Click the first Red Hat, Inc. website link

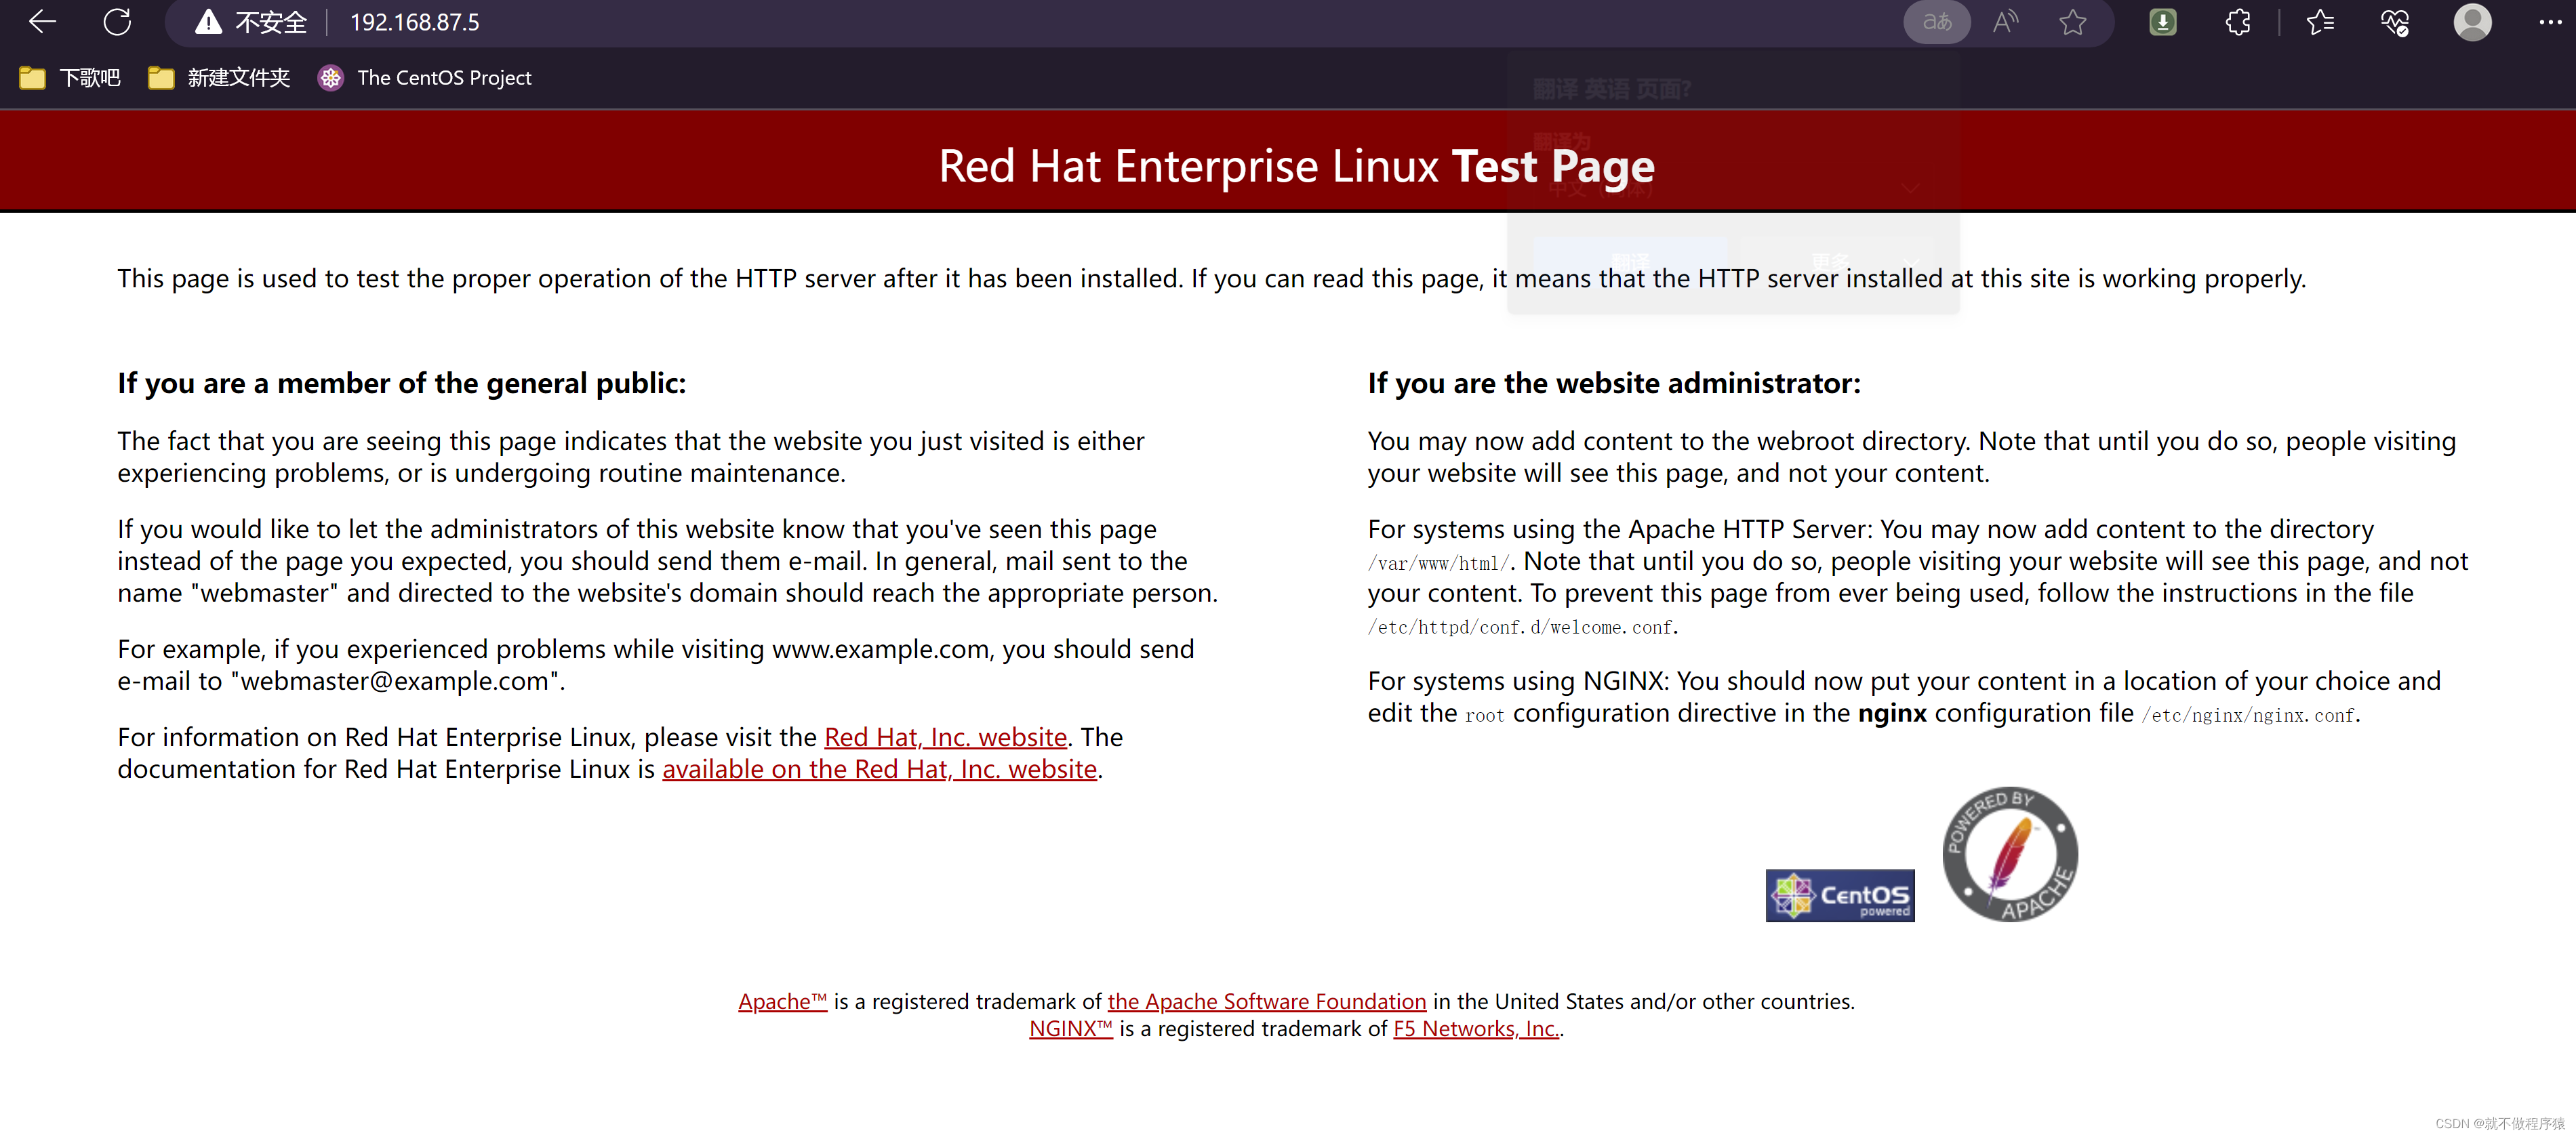945,737
